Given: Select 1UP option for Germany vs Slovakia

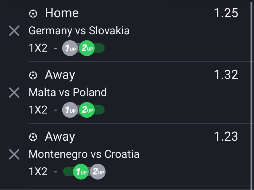Looking at the screenshot, I should pyautogui.click(x=70, y=48).
